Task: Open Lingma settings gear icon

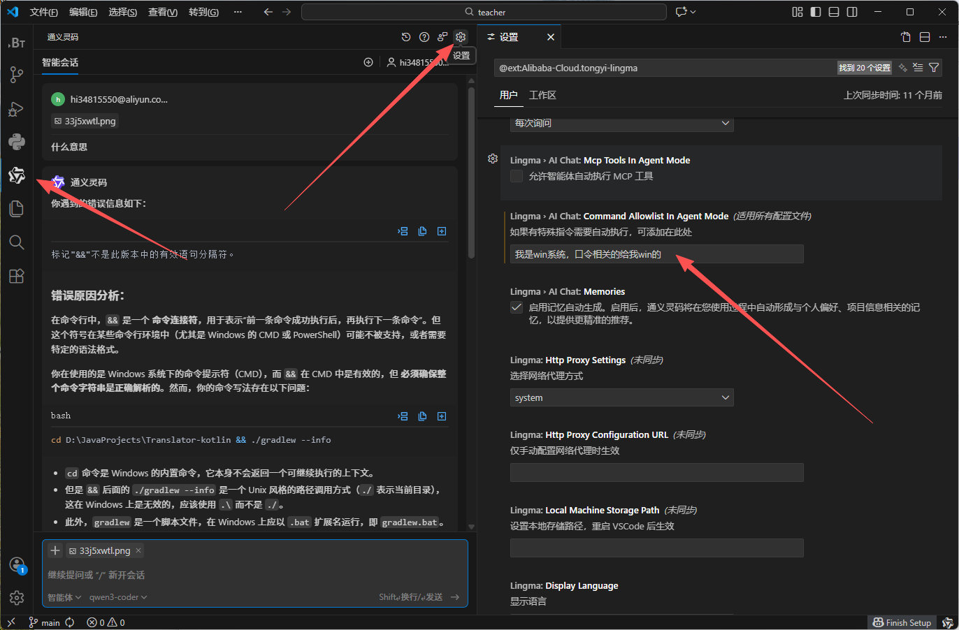Action: [x=461, y=37]
